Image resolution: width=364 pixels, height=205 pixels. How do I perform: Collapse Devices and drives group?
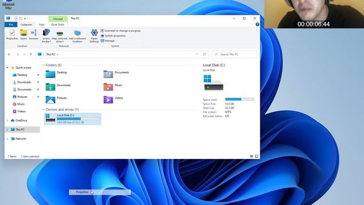tap(43, 109)
